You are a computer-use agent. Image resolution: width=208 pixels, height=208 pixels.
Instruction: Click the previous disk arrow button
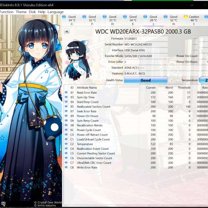tap(67, 32)
